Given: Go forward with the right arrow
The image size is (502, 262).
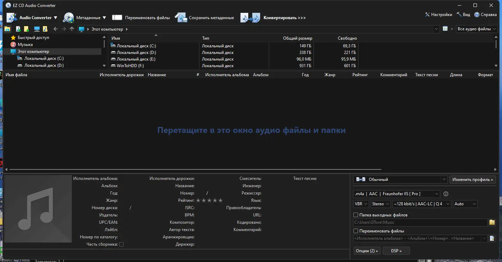Looking at the screenshot, I should tap(64, 29).
